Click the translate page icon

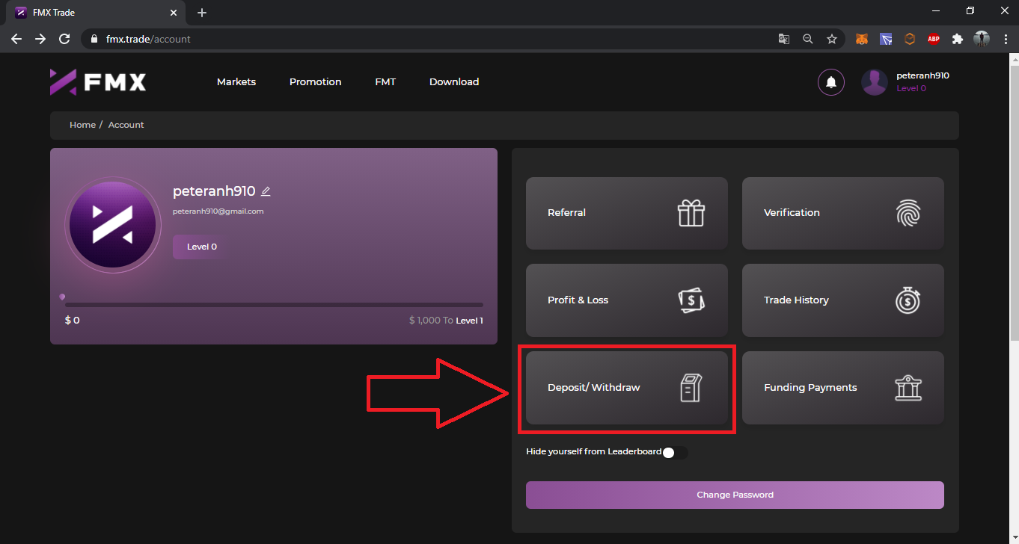point(783,39)
